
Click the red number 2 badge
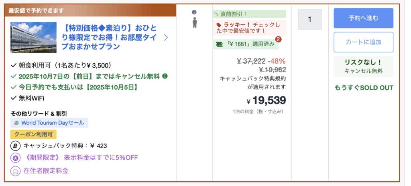click(277, 39)
